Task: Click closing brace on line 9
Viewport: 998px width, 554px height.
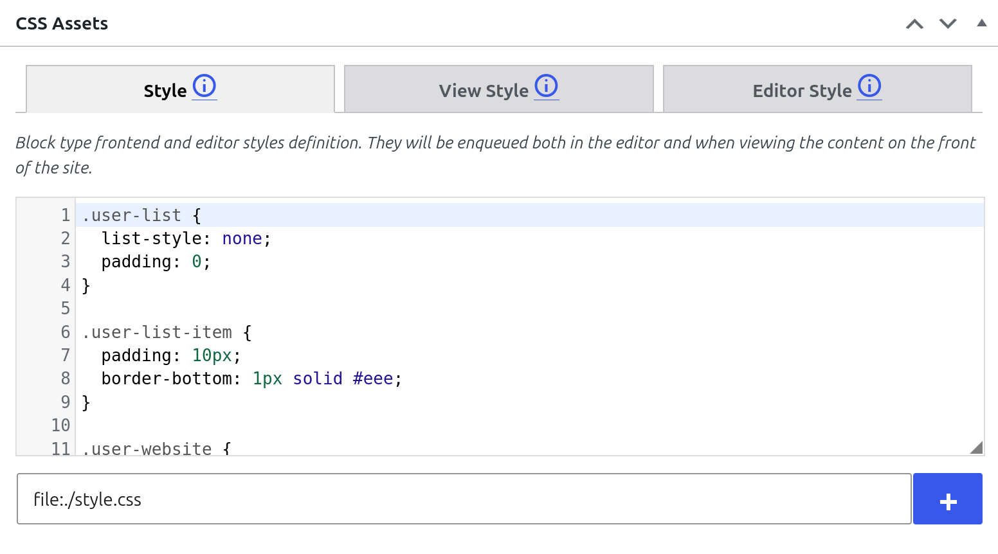Action: coord(86,402)
